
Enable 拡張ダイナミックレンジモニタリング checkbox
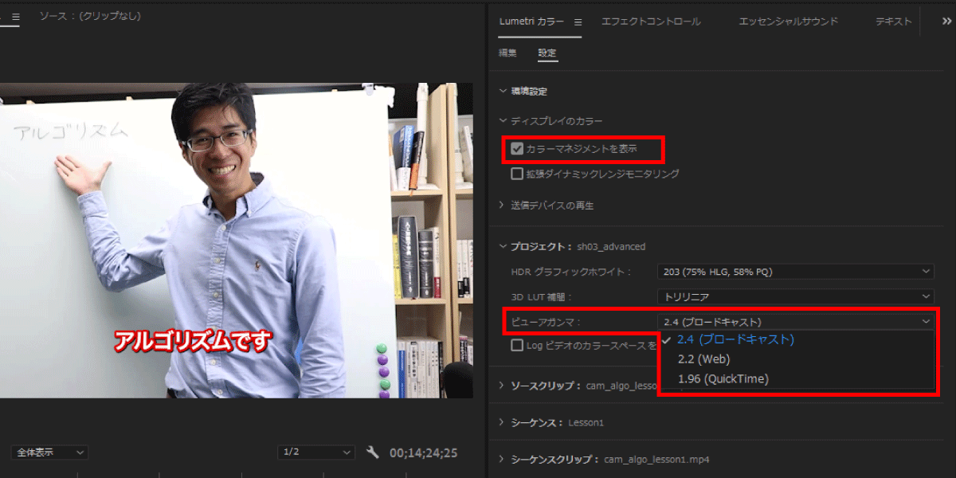point(518,174)
